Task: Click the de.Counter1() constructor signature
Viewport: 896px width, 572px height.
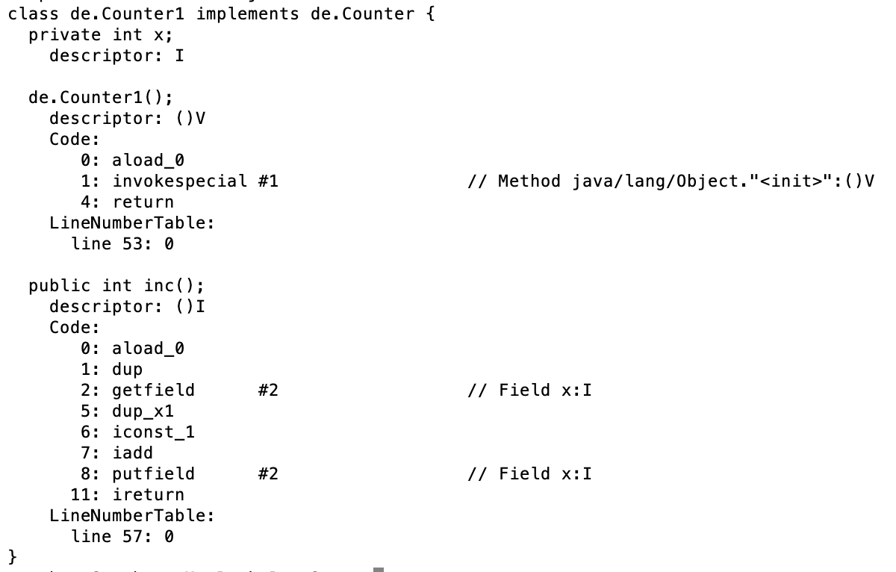Action: [101, 98]
